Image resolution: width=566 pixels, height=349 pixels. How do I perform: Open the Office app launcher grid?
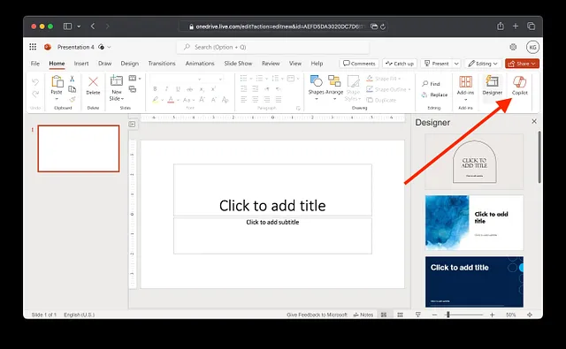(33, 47)
